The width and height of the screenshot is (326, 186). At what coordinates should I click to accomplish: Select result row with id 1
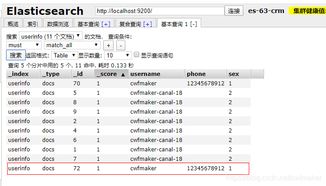128,149
